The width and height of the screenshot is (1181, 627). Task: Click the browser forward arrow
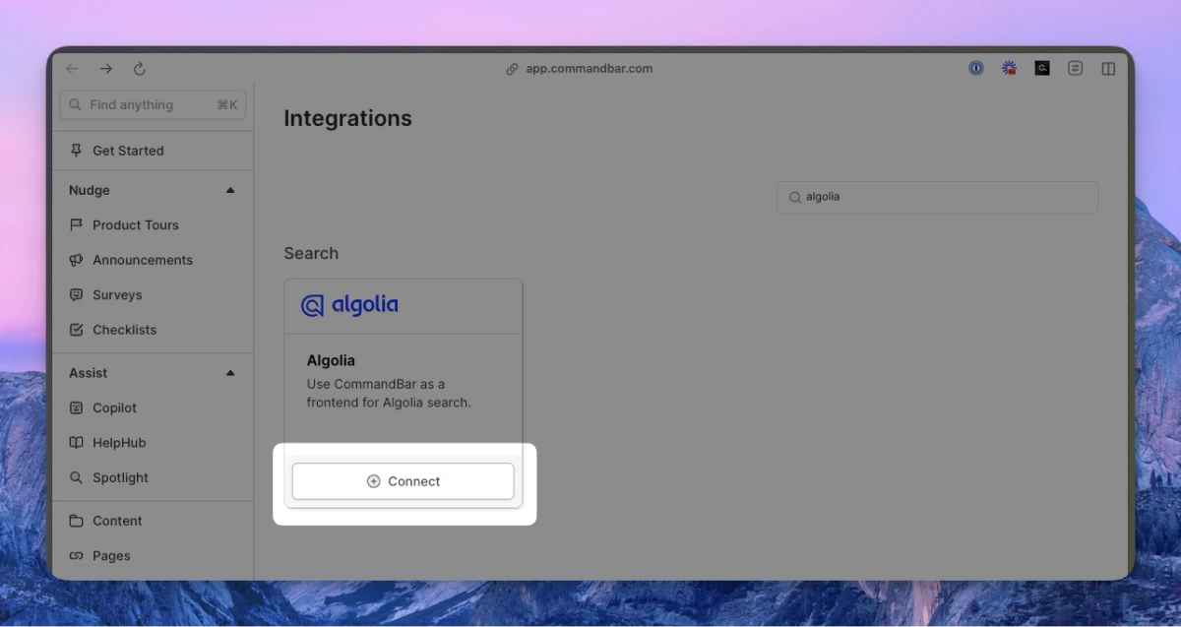(x=106, y=69)
